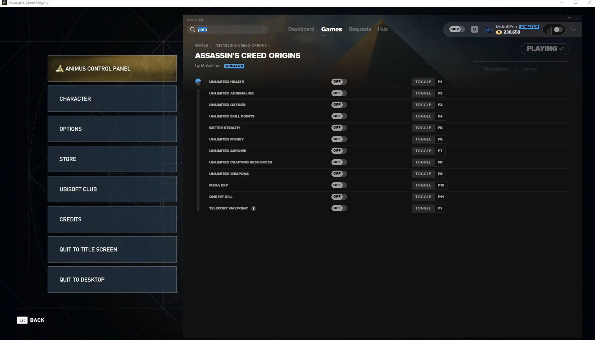Open the Dashboard tab
Screen dimensions: 595x340
[x=301, y=29]
